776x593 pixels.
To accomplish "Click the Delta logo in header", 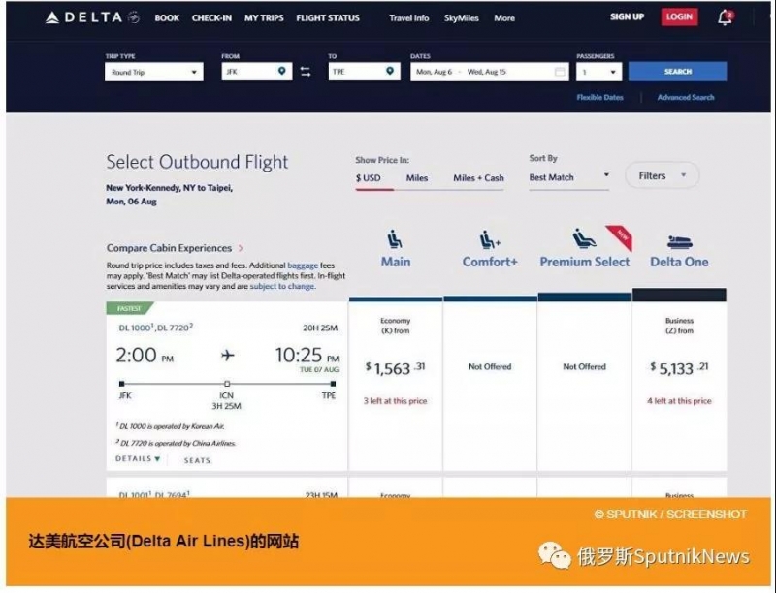I will (x=92, y=17).
